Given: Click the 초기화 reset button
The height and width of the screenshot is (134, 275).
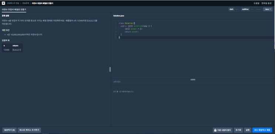Looking at the screenshot, I should click(238, 130).
